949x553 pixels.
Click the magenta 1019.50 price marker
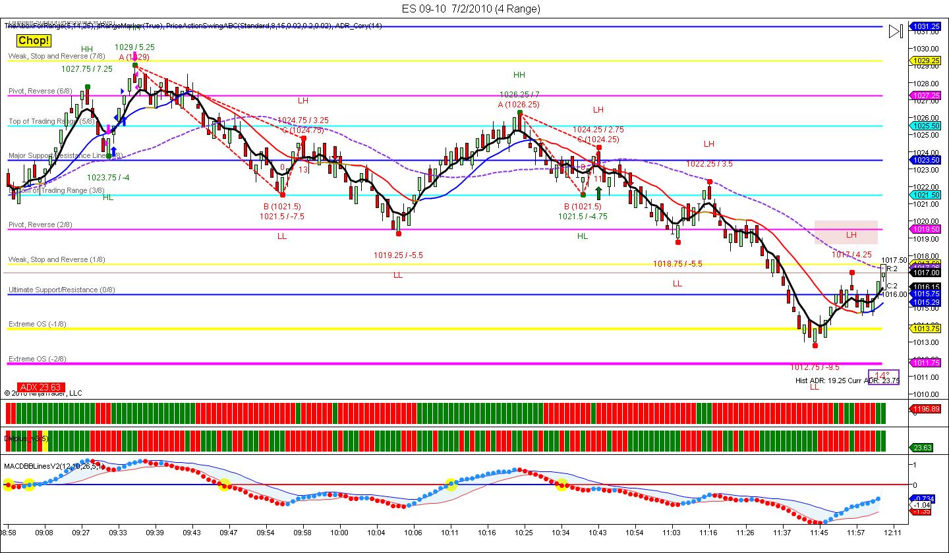[927, 229]
